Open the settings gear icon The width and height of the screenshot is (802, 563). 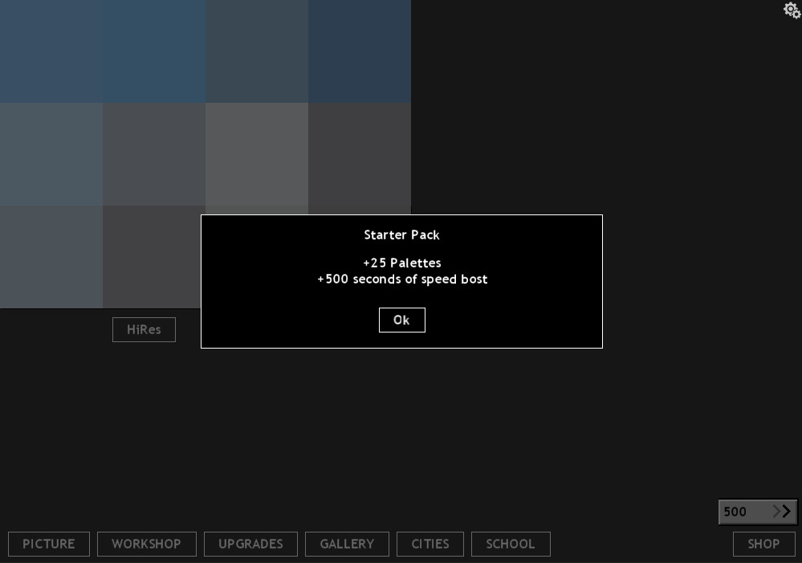pos(792,10)
